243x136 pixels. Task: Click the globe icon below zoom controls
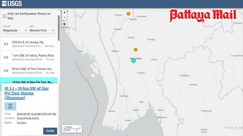coord(65,24)
